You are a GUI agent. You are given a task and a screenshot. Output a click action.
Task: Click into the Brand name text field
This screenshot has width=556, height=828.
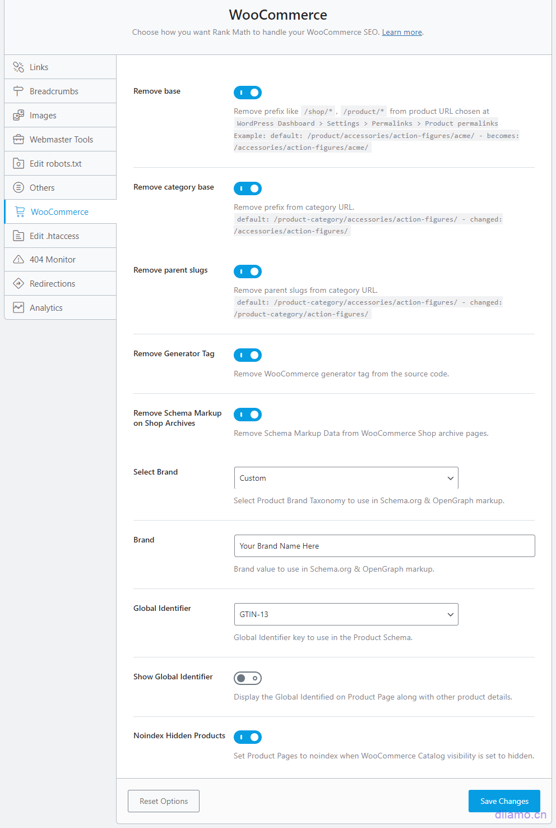point(384,546)
